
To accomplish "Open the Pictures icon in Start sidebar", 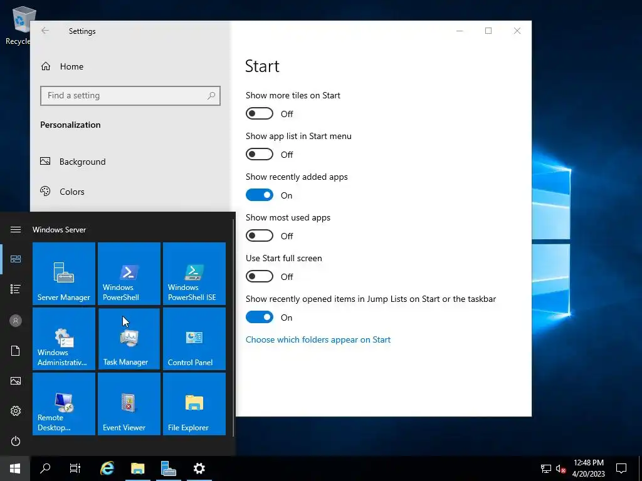I will click(16, 381).
